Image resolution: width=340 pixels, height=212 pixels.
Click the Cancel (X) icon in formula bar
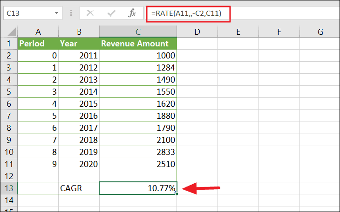[90, 13]
